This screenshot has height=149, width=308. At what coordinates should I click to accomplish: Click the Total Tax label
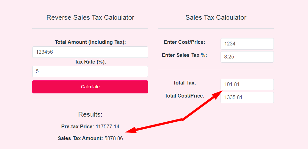click(184, 83)
